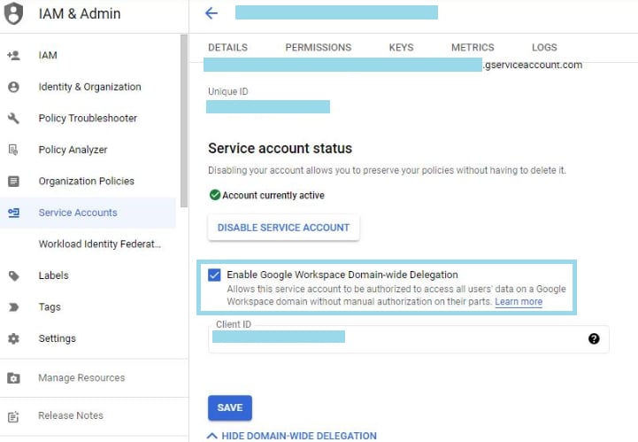Screen dimensions: 638x442
Task: Uncheck Enable Google Workspace Domain-wide Delegation
Action: point(214,275)
